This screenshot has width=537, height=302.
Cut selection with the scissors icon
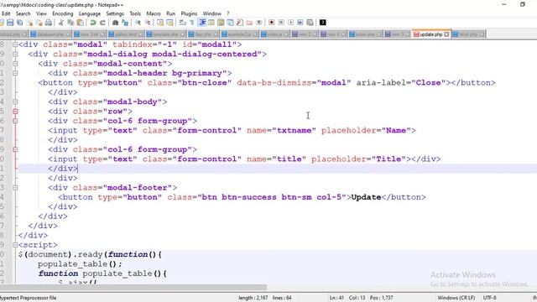[x=61, y=23]
